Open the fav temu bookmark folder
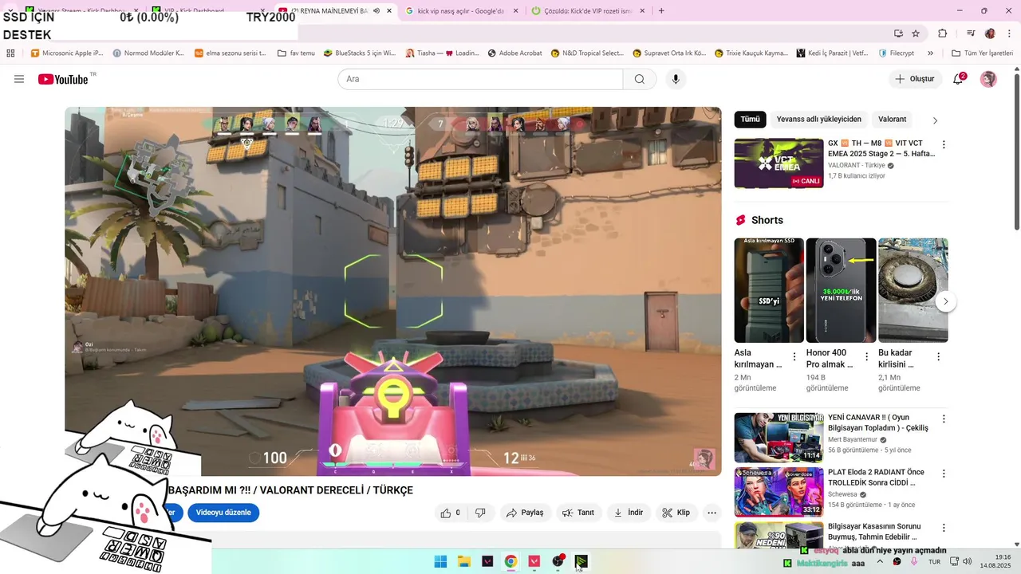The image size is (1021, 574). [x=296, y=53]
